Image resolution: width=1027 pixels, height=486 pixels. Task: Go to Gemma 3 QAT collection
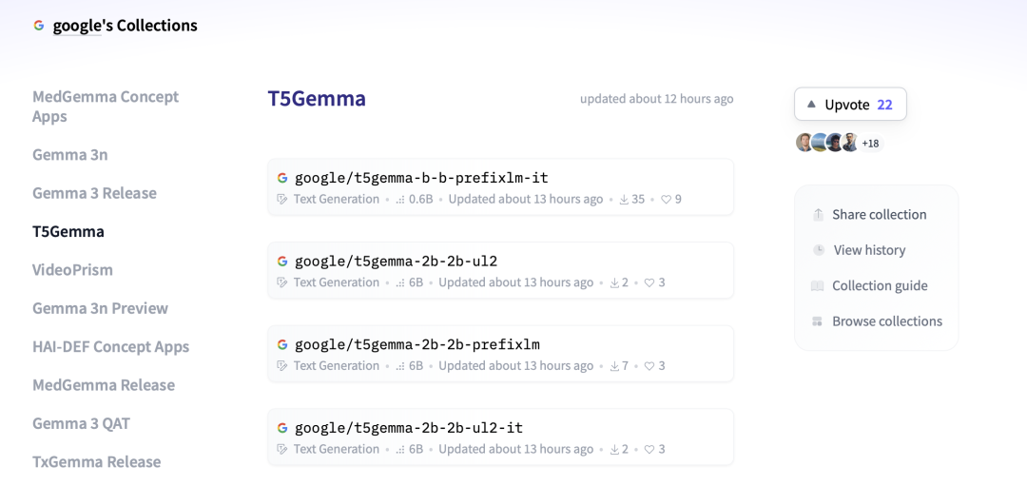[x=81, y=424]
